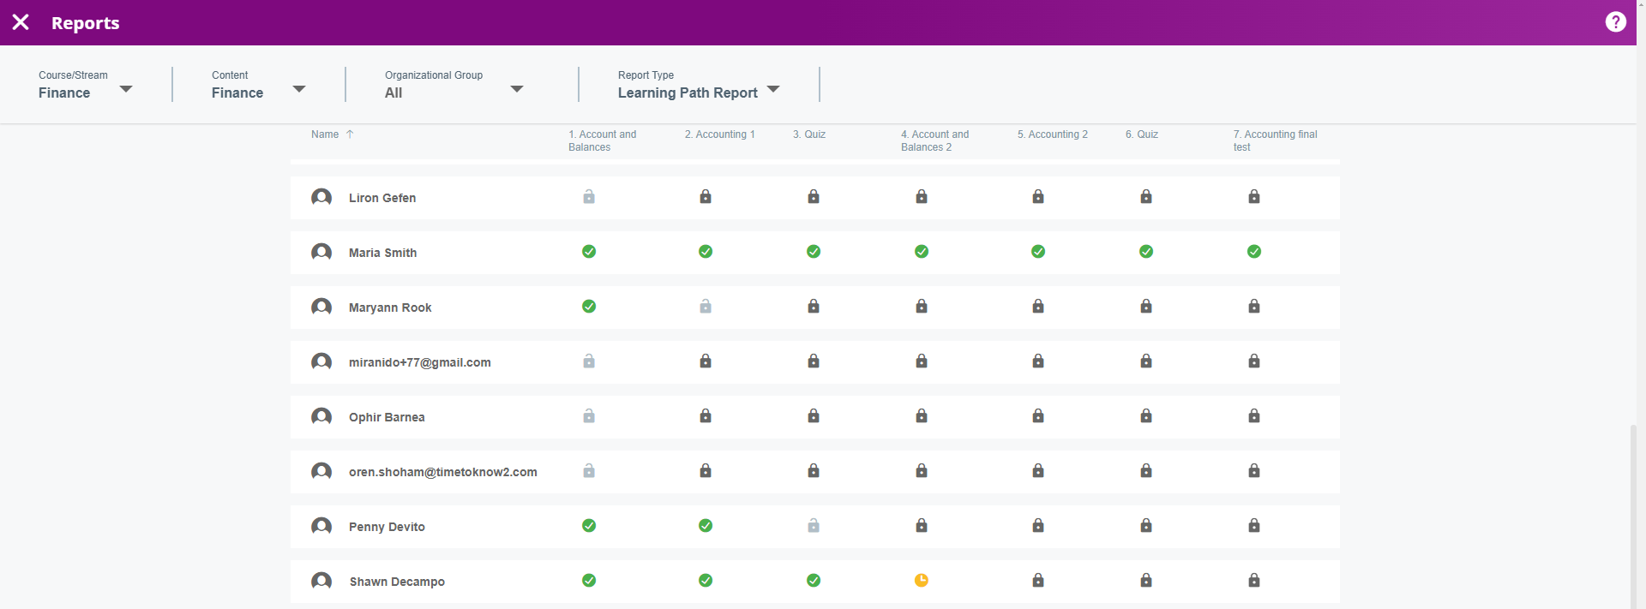Click Liron Gefen's unlocked Account and Balances icon
This screenshot has height=609, width=1646.
[x=589, y=197]
